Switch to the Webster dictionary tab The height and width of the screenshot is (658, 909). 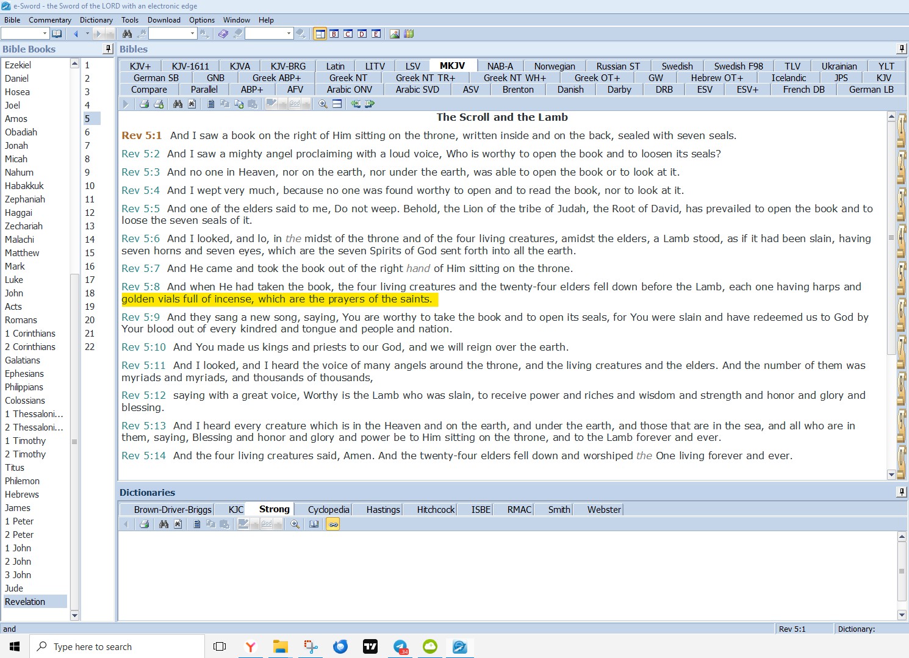click(604, 509)
